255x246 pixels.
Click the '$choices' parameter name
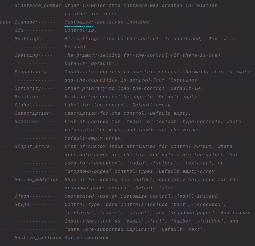[26, 122]
